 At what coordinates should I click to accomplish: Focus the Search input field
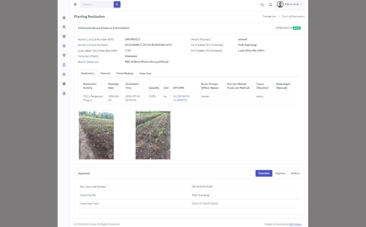[x=97, y=5]
